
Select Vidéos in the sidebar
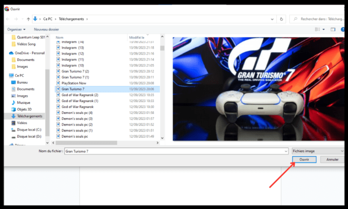[x=19, y=122]
